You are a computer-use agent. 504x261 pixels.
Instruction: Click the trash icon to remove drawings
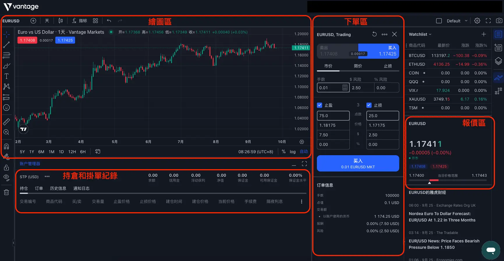(x=6, y=192)
